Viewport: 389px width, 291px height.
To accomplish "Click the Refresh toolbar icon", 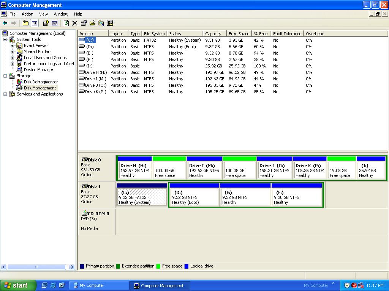I will (66, 22).
